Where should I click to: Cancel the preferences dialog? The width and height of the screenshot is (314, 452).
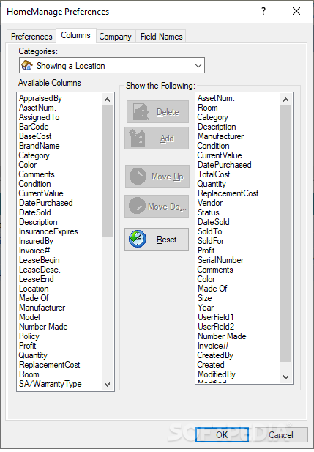pyautogui.click(x=281, y=434)
